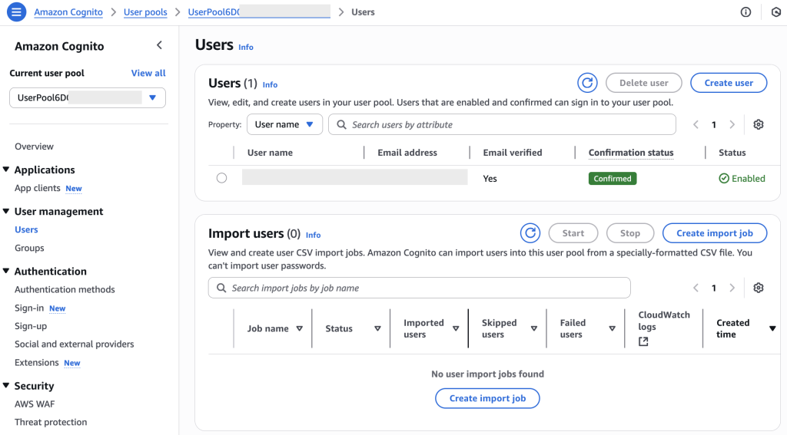Click Create import job in header
The image size is (787, 435).
[715, 233]
